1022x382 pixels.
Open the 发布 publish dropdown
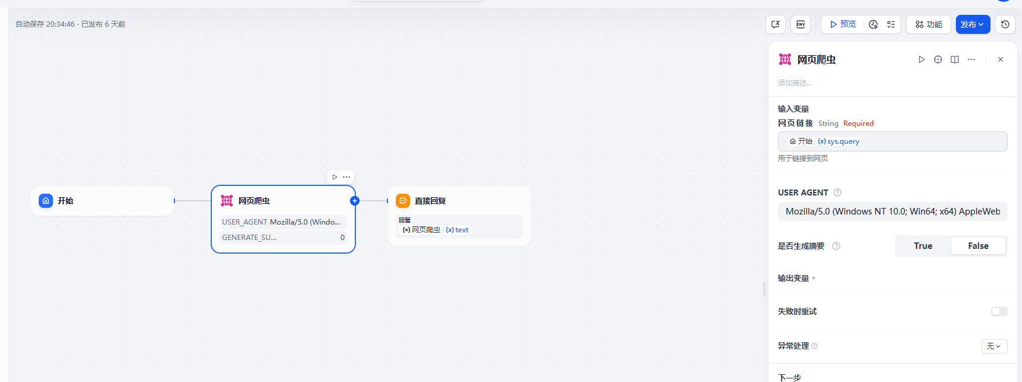[x=973, y=24]
